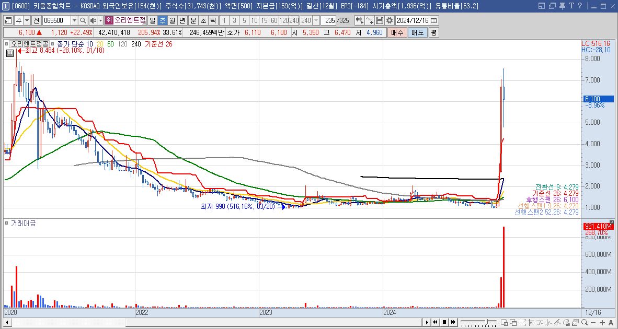Click the dotted range selection icon at bottom

point(522,323)
